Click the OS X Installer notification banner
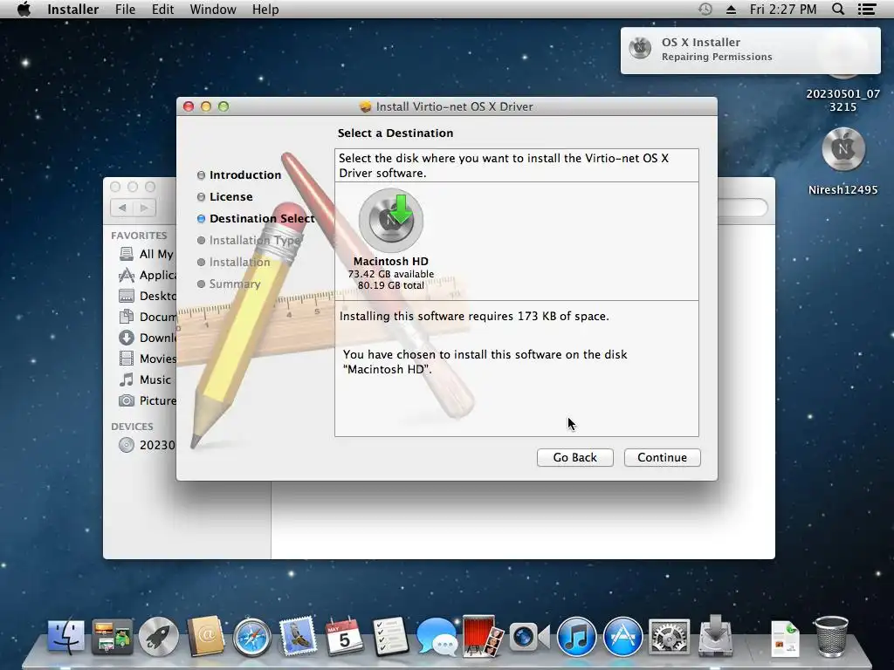 [750, 50]
